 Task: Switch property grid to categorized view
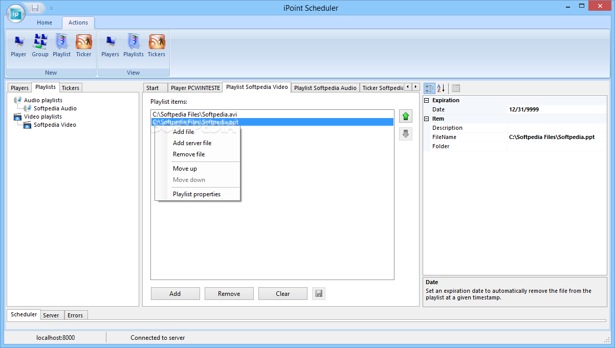[x=429, y=88]
